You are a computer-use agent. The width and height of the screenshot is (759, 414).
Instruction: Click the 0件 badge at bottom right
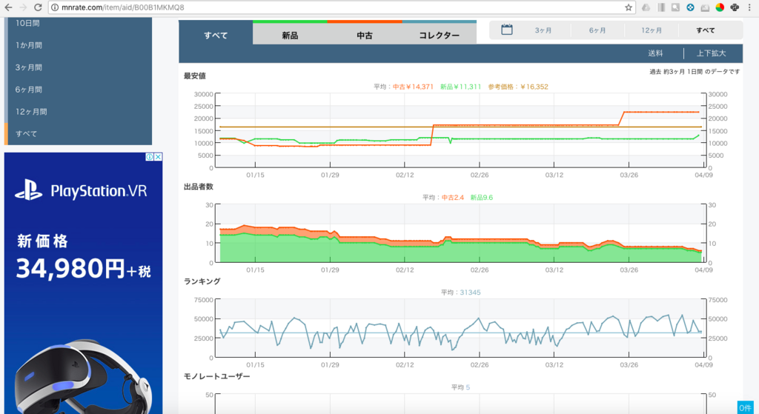click(x=746, y=408)
